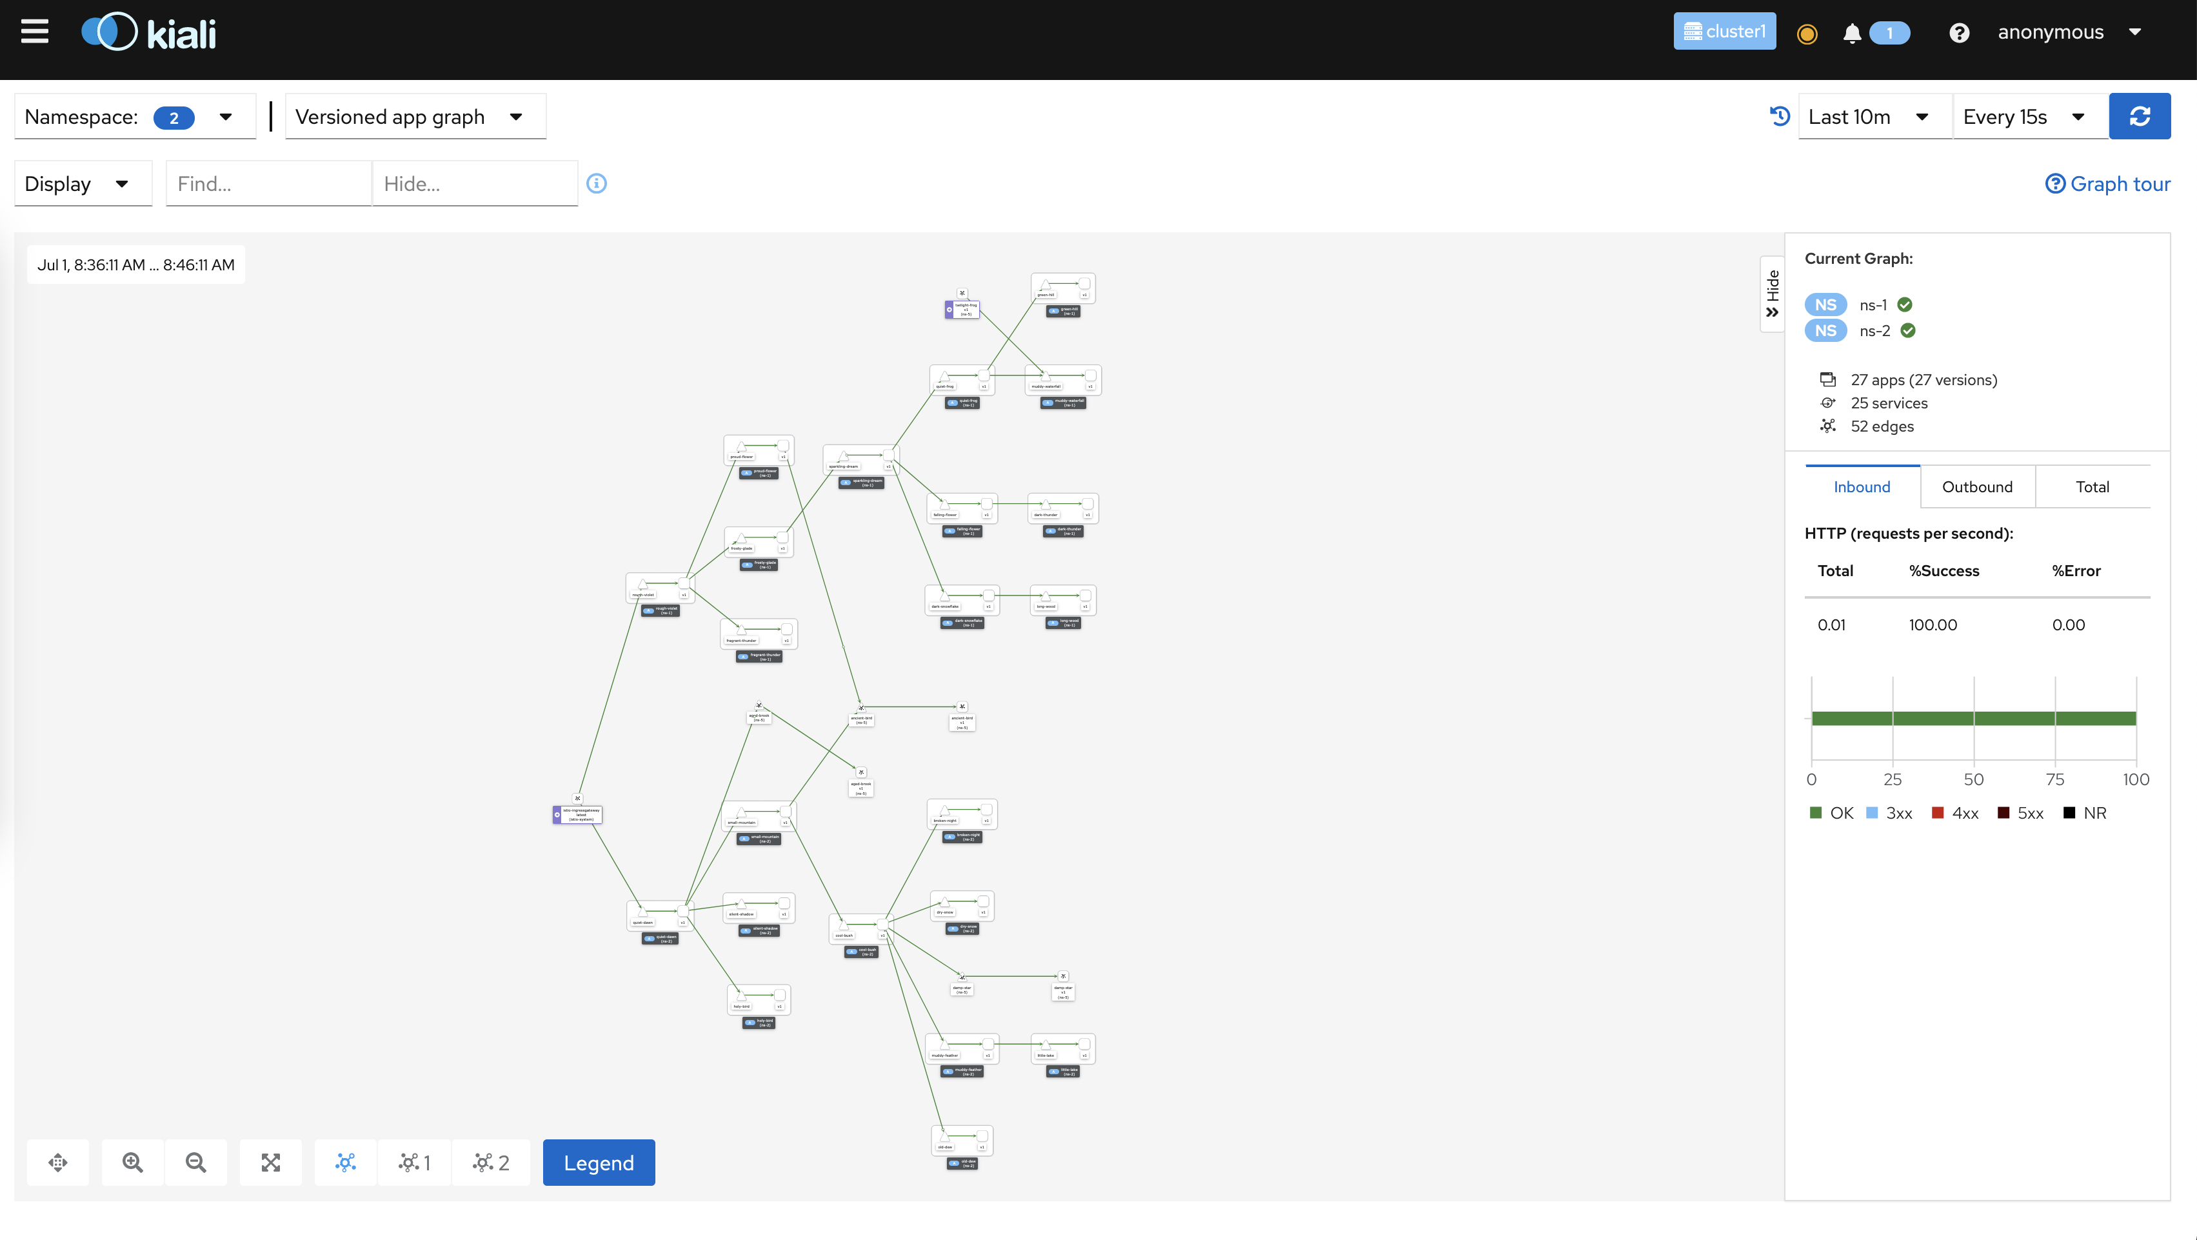The image size is (2197, 1240).
Task: Switch to the Outbound tab
Action: click(x=1977, y=487)
